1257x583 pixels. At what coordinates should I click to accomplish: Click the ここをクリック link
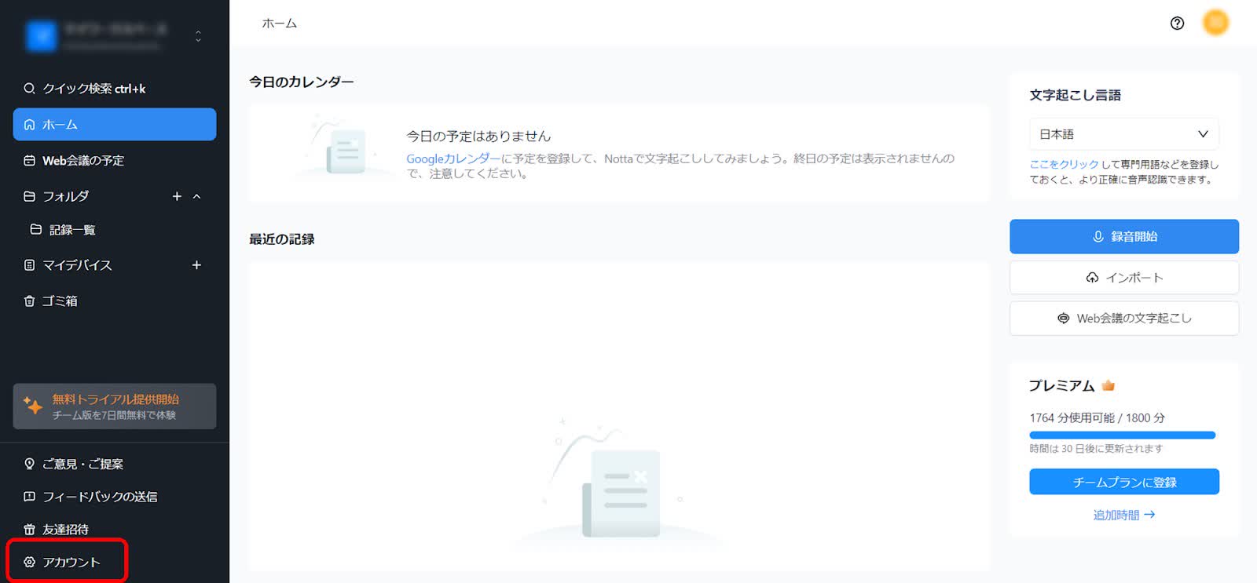click(x=1064, y=165)
